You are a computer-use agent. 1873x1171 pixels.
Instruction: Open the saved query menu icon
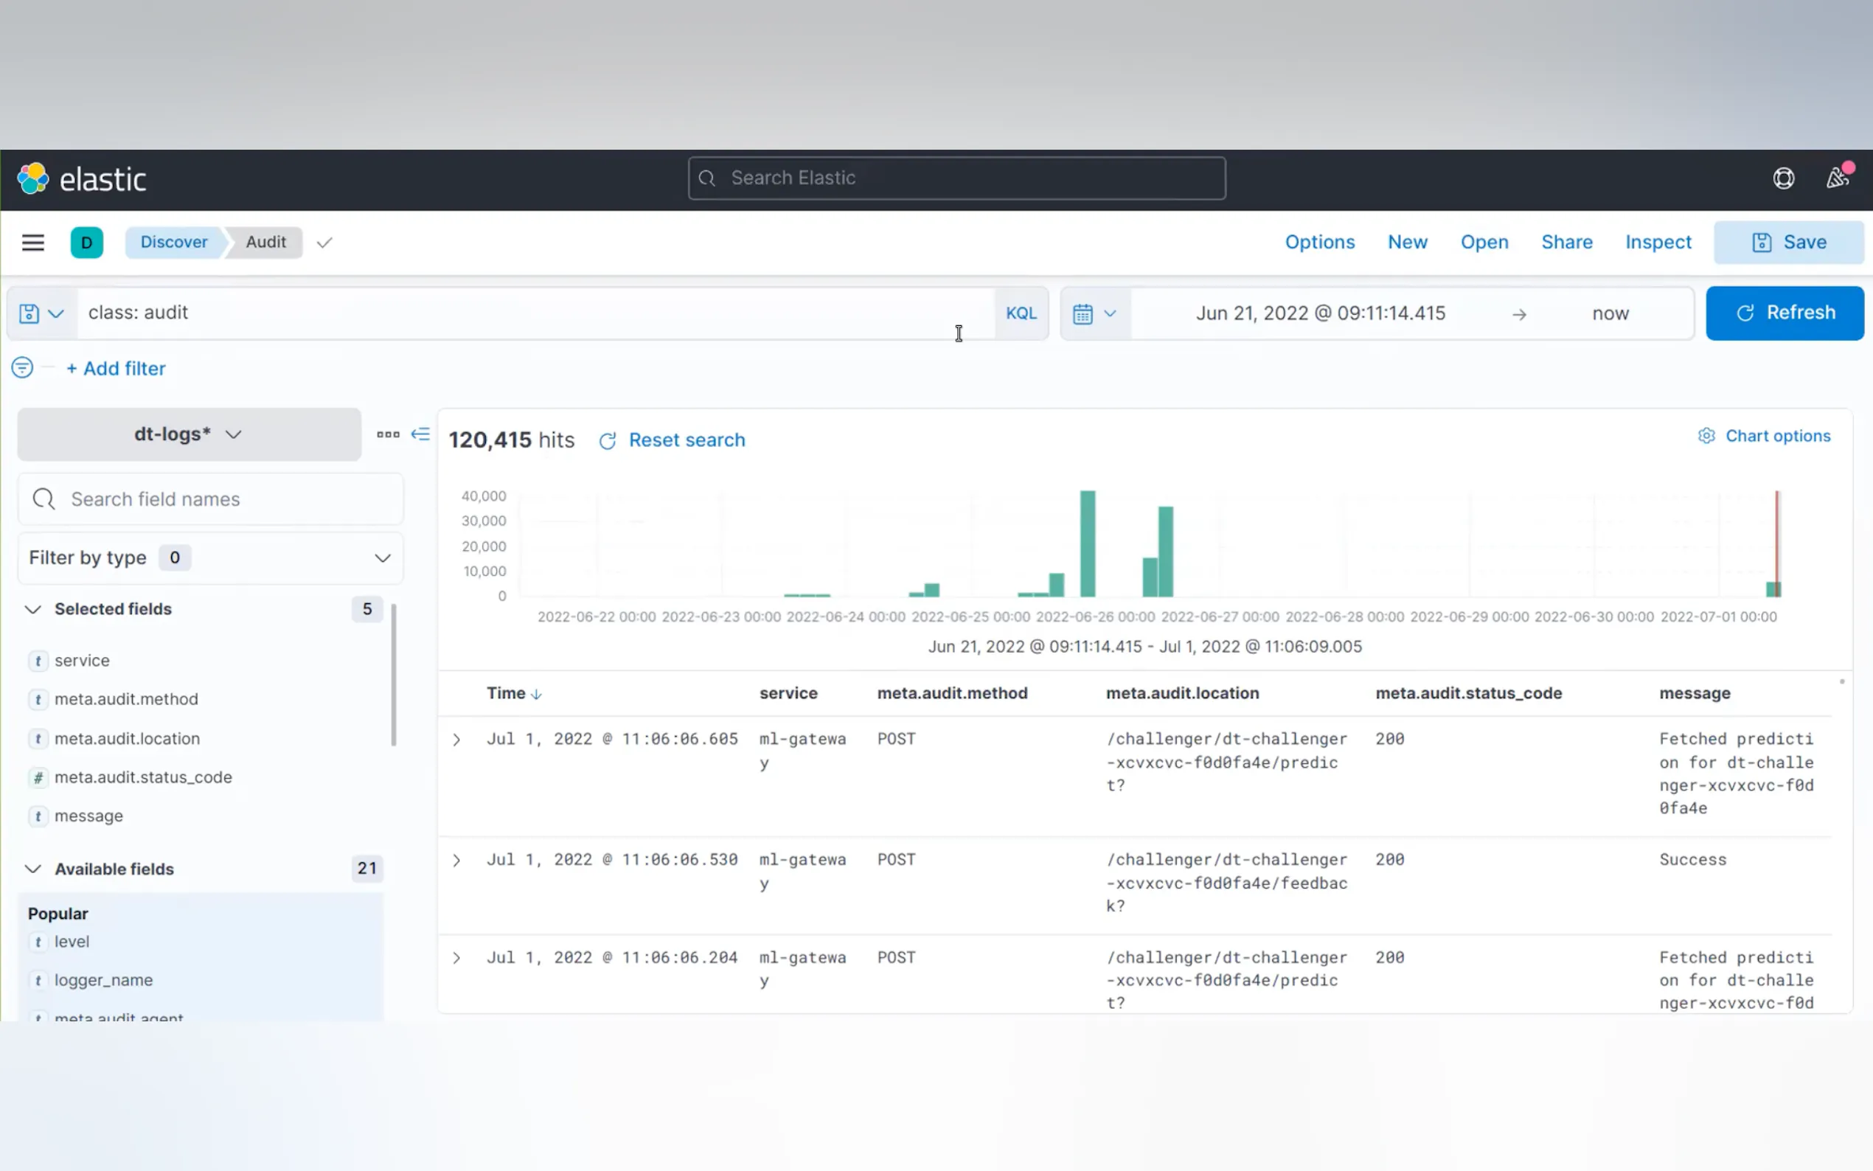coord(41,313)
